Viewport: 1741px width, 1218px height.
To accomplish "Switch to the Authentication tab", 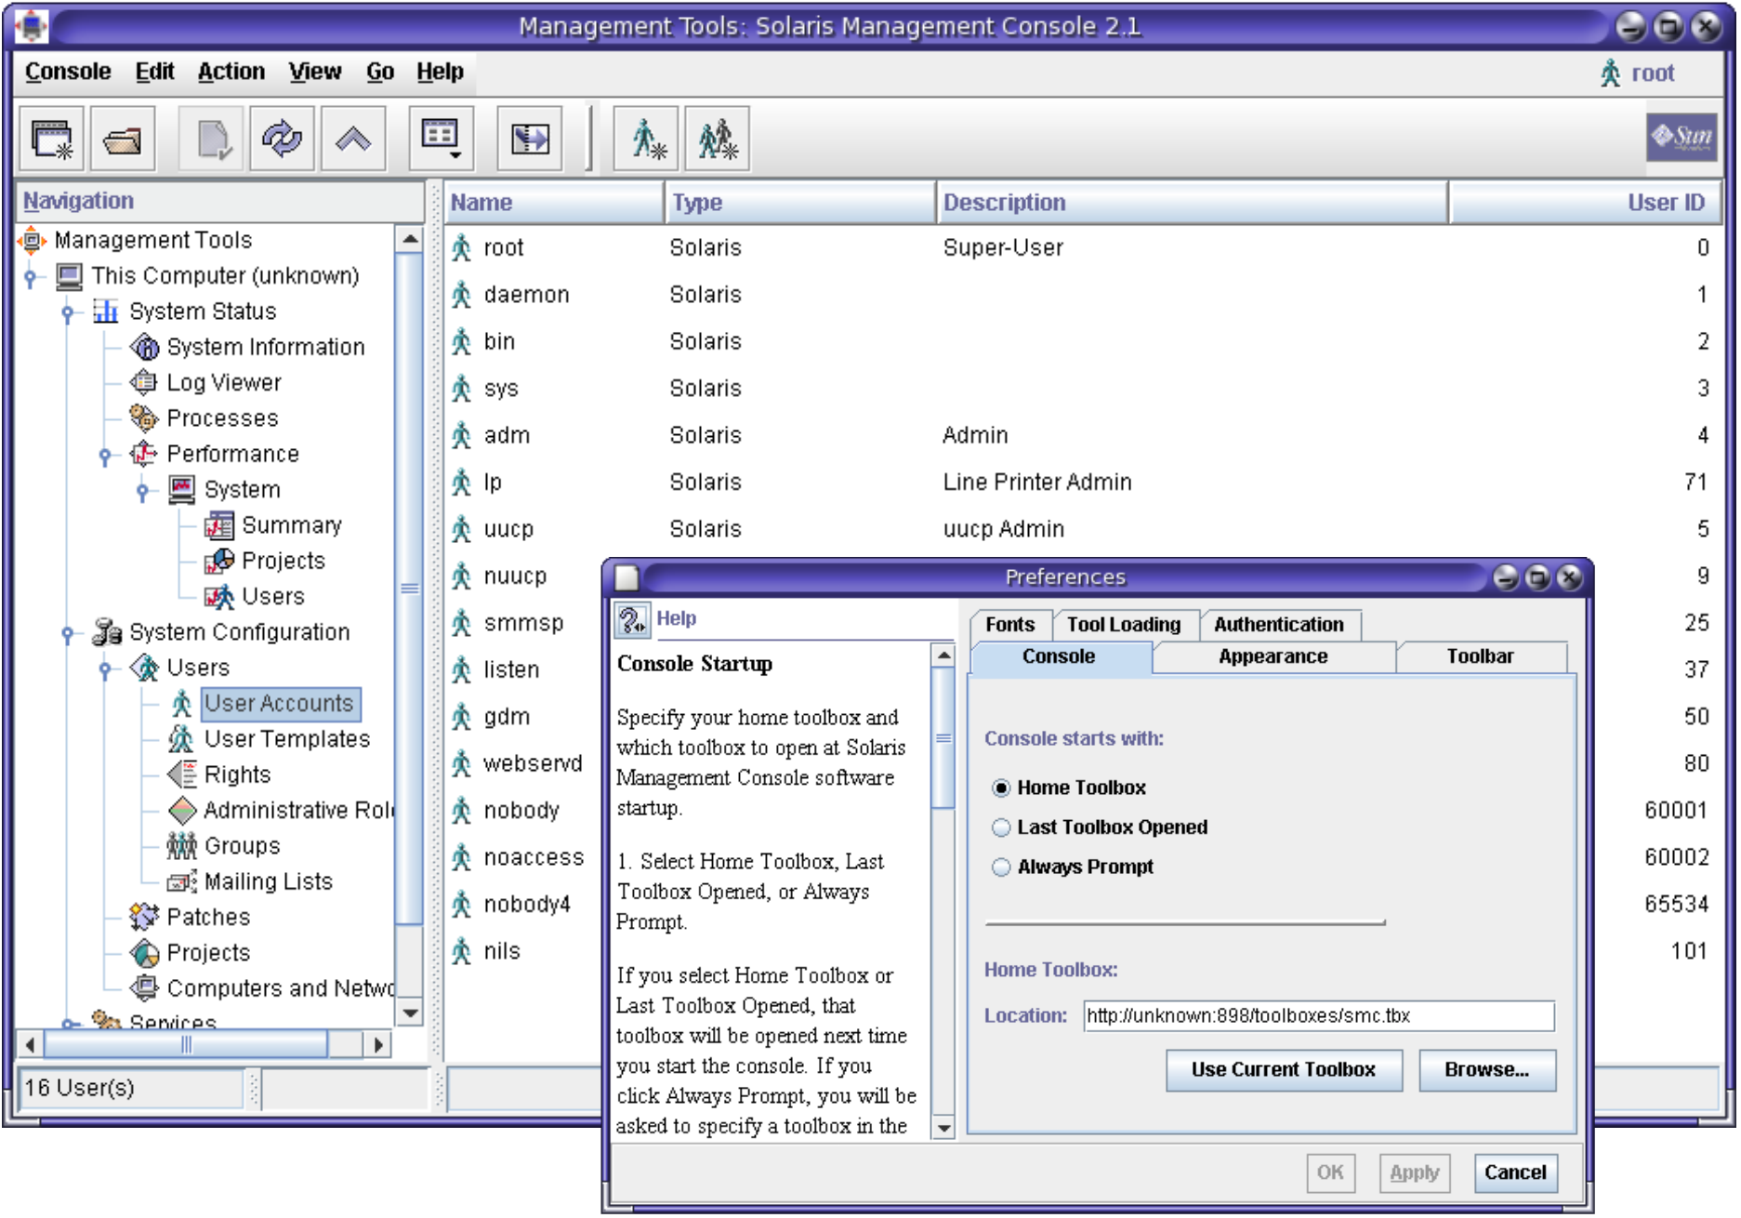I will 1279,625.
